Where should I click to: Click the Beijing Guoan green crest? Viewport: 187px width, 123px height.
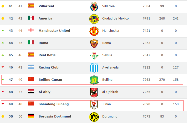[94, 80]
